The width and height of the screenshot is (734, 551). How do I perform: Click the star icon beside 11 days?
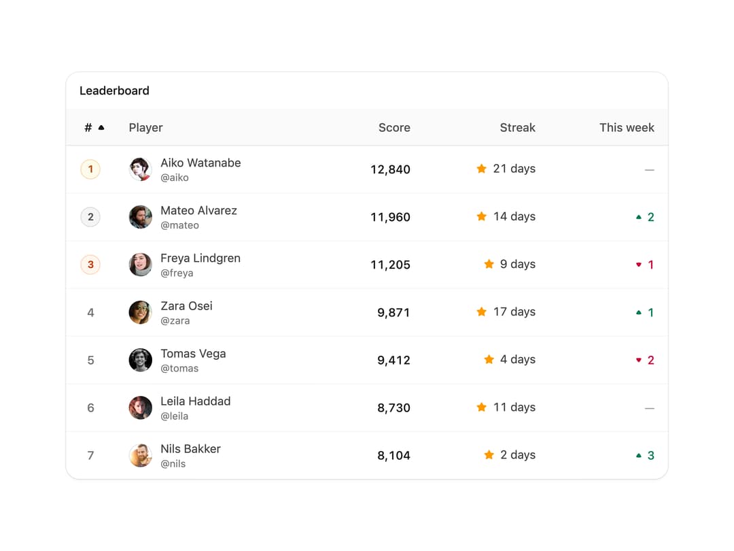pyautogui.click(x=481, y=407)
